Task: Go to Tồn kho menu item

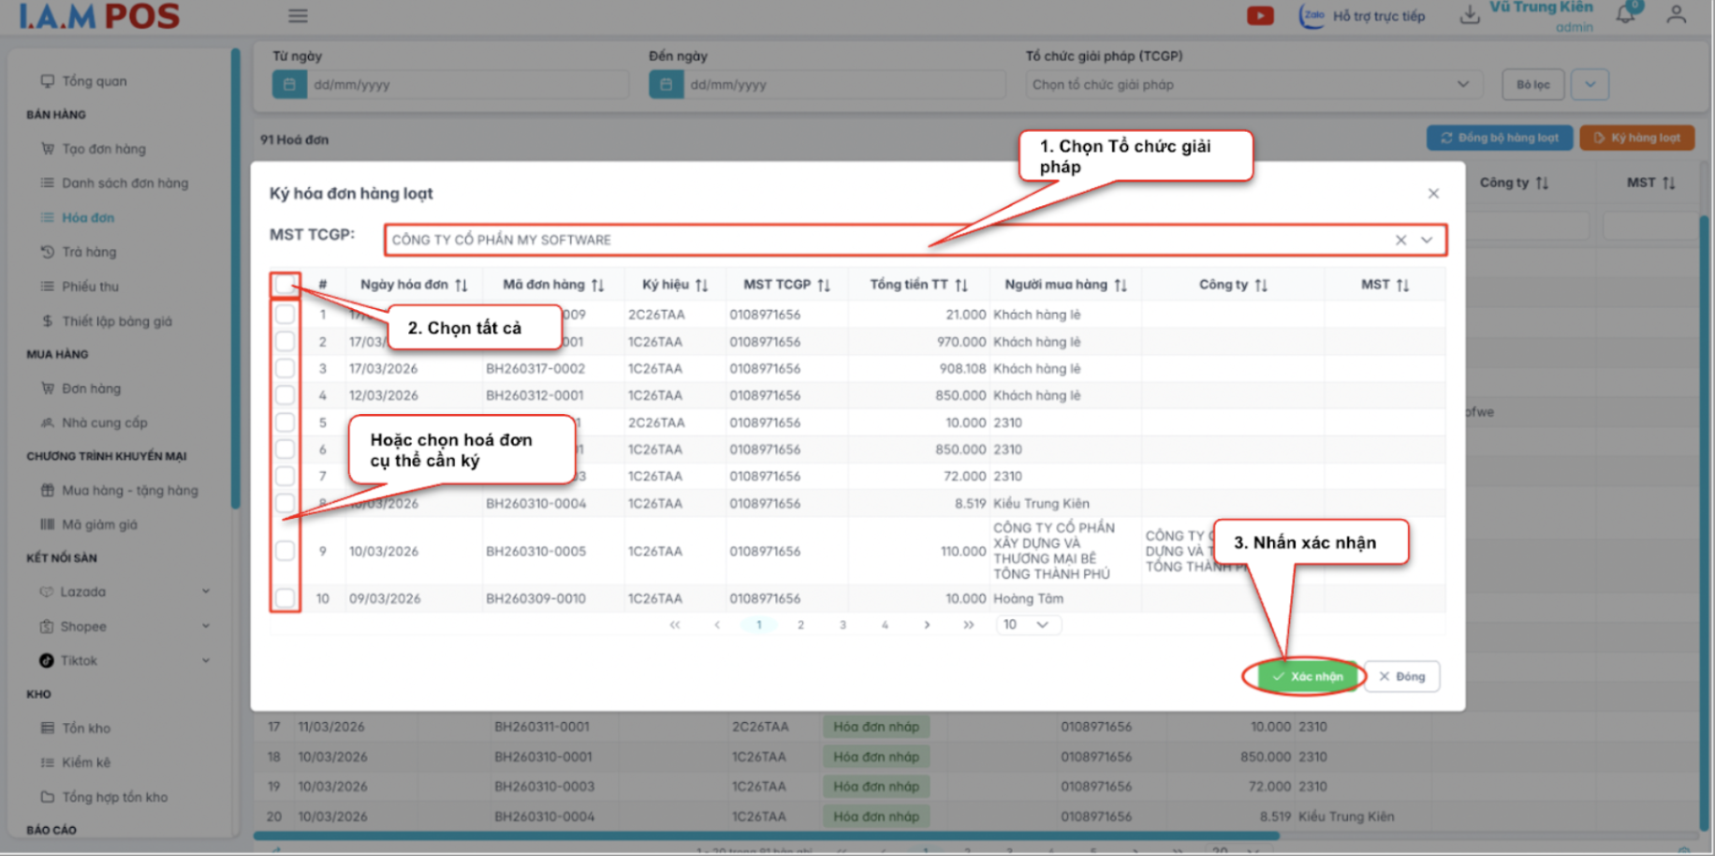Action: (86, 728)
